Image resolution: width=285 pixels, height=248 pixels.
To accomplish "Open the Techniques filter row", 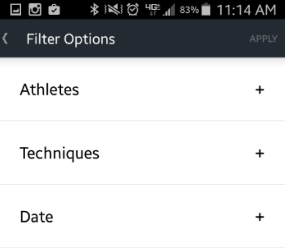I will point(142,153).
